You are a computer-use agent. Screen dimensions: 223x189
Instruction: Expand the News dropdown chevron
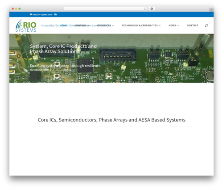tap(178, 25)
